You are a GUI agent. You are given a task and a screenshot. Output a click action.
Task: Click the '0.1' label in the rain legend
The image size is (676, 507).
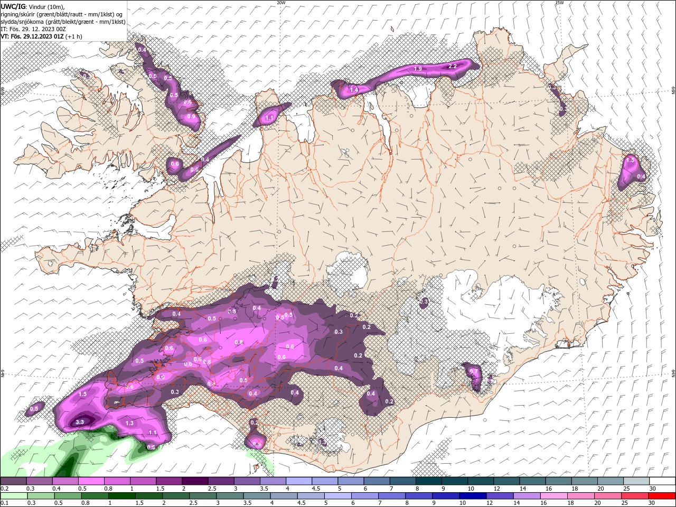(5, 503)
